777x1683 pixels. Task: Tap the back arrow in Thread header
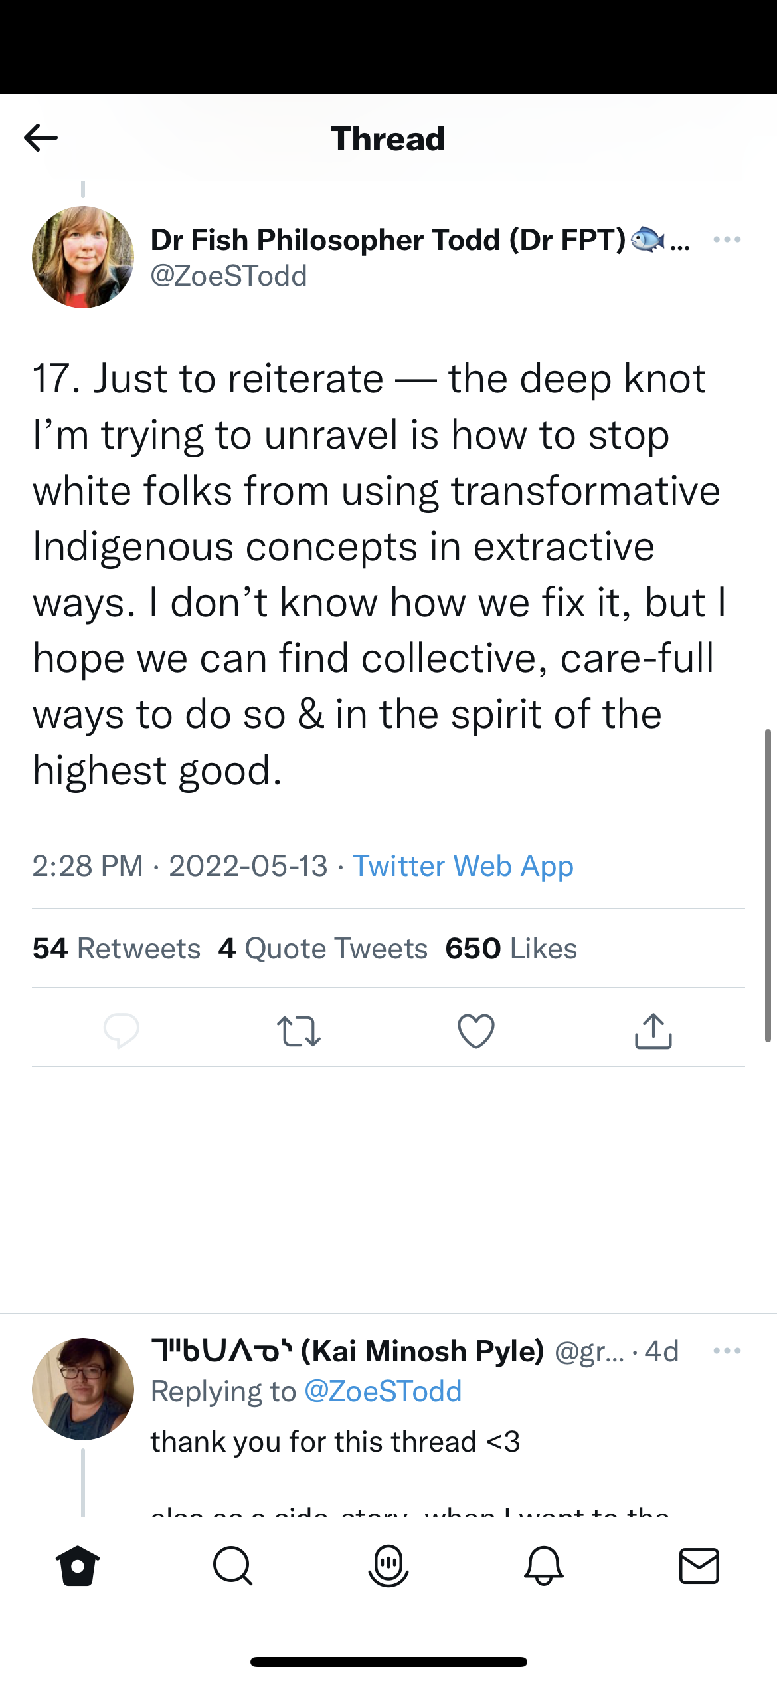pyautogui.click(x=41, y=138)
